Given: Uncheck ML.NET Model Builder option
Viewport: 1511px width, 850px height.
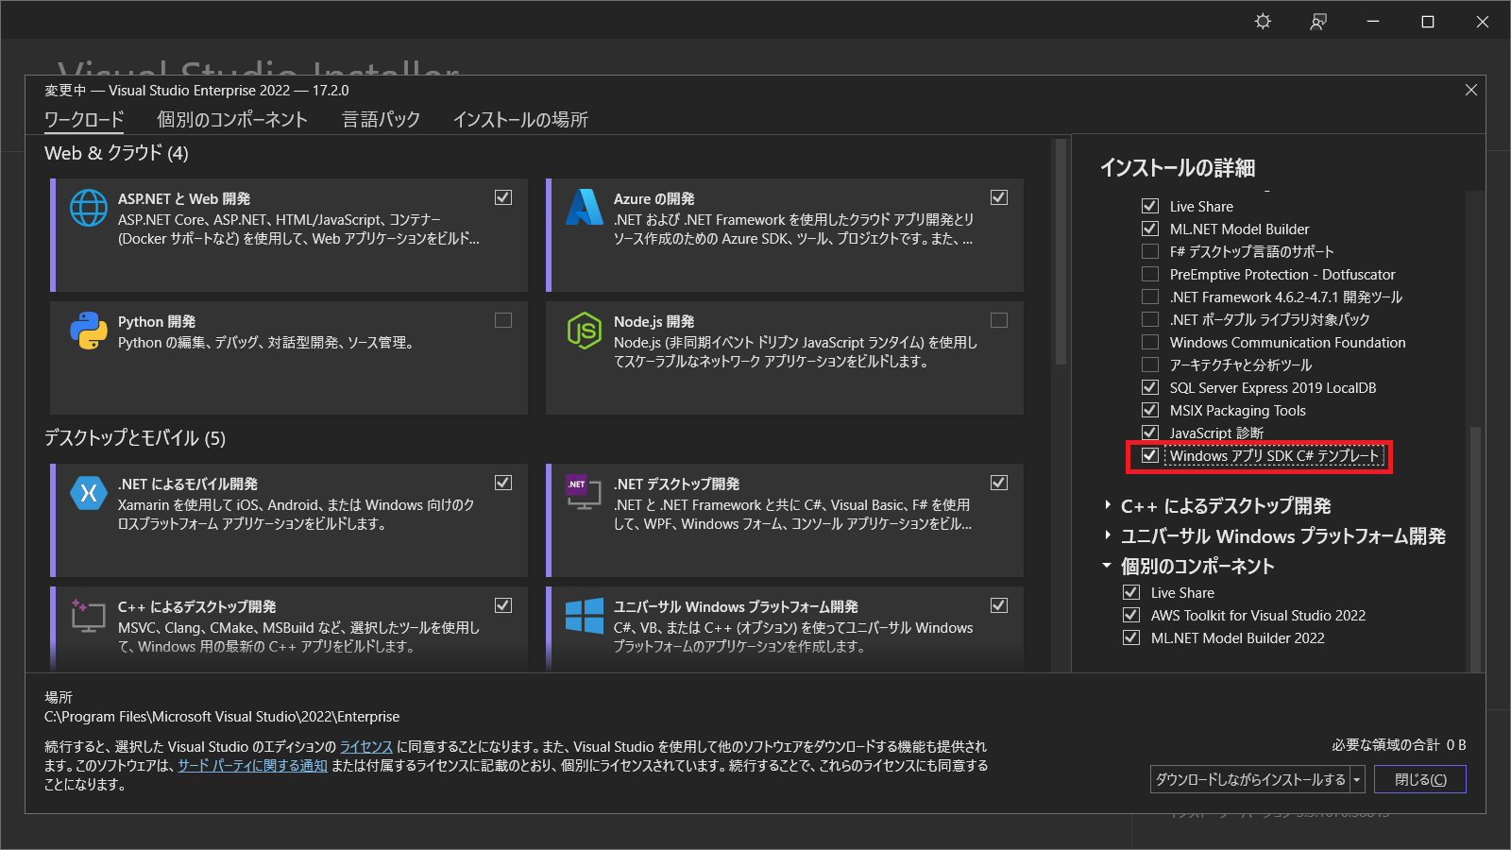Looking at the screenshot, I should pyautogui.click(x=1150, y=229).
